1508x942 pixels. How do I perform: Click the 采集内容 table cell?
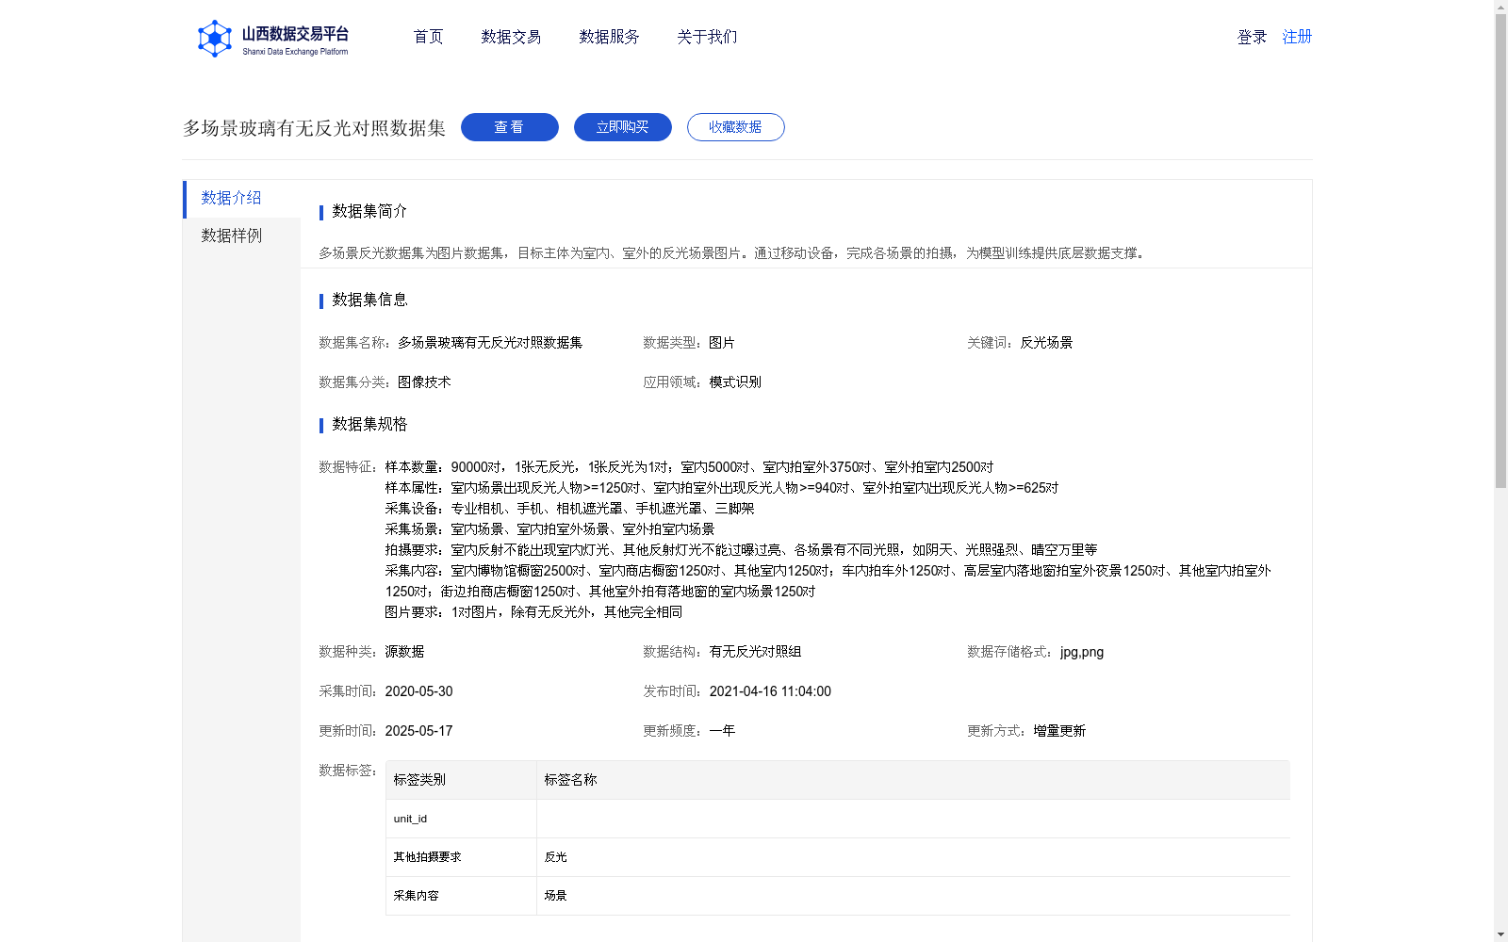(461, 896)
